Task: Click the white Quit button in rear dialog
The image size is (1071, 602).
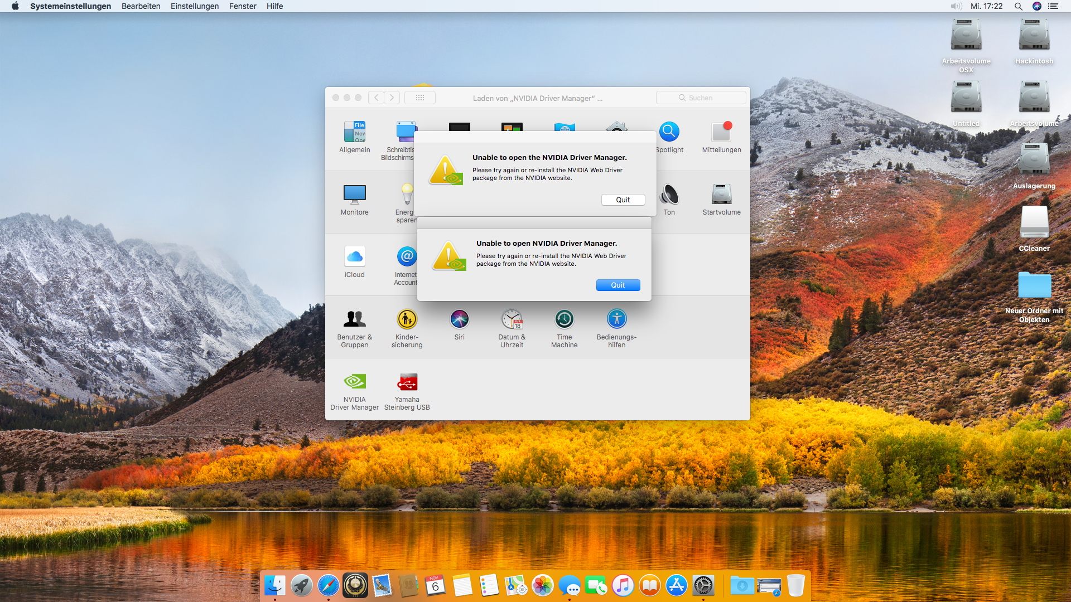Action: click(623, 200)
